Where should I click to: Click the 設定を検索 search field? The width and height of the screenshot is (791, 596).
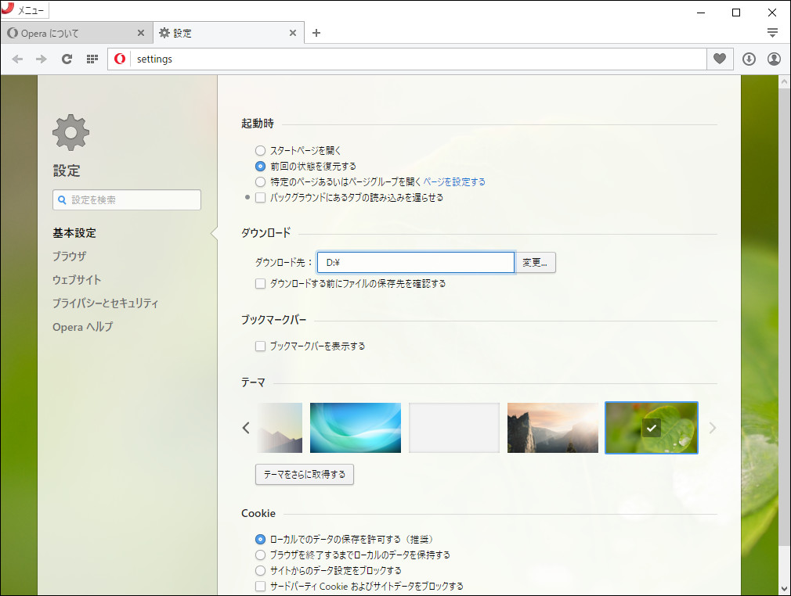[x=126, y=199]
